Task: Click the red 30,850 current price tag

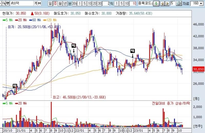Action: click(198, 69)
